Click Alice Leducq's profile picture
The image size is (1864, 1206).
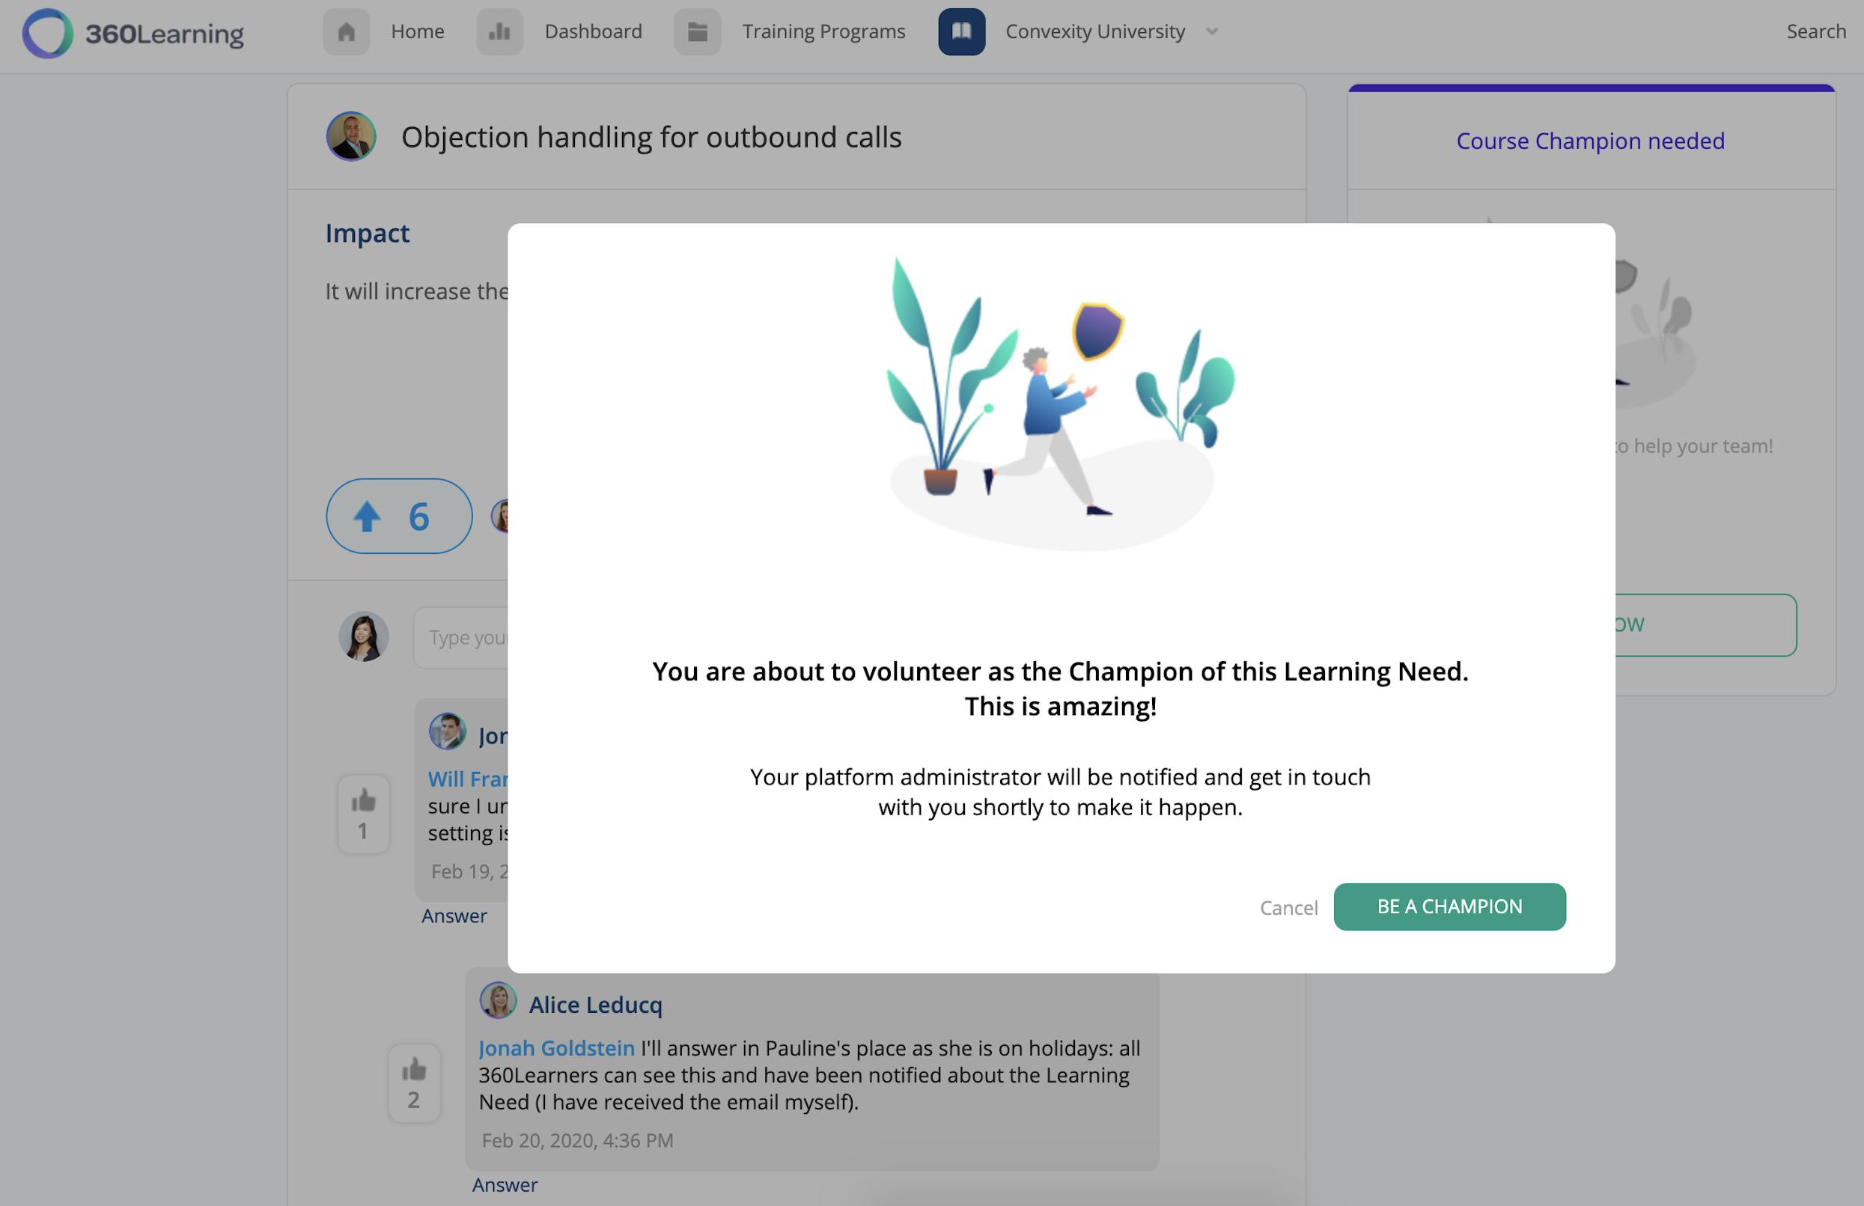pyautogui.click(x=498, y=1001)
